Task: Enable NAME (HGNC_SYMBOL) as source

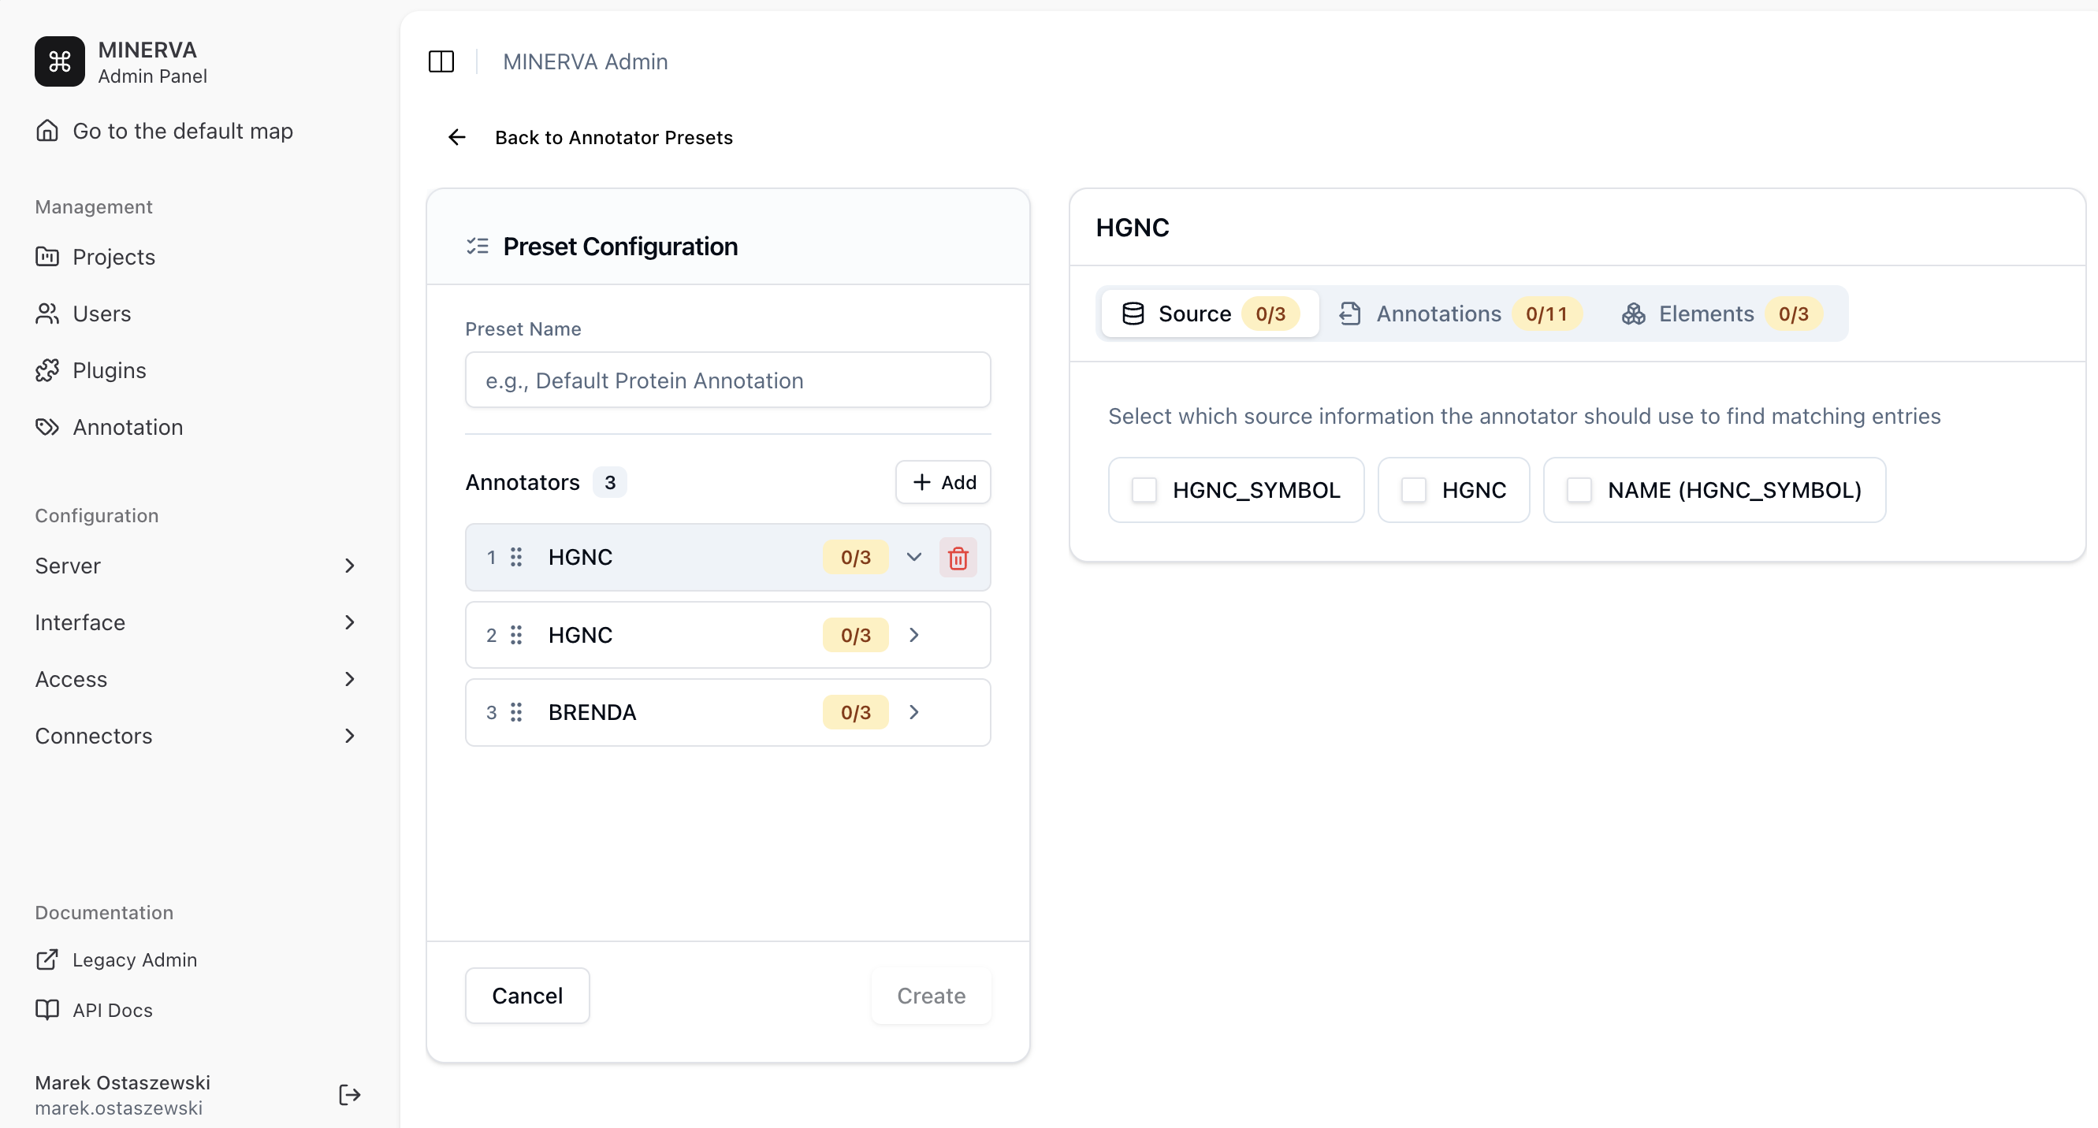Action: click(1580, 490)
